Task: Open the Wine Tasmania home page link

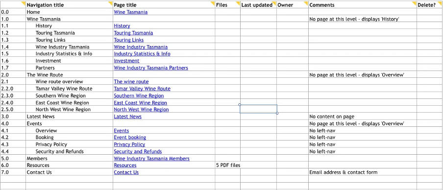Action: [130, 12]
